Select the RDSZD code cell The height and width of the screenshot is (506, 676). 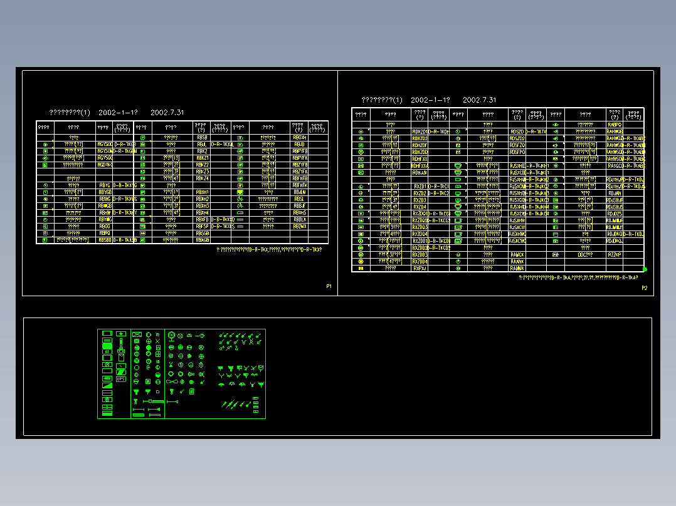[517, 132]
